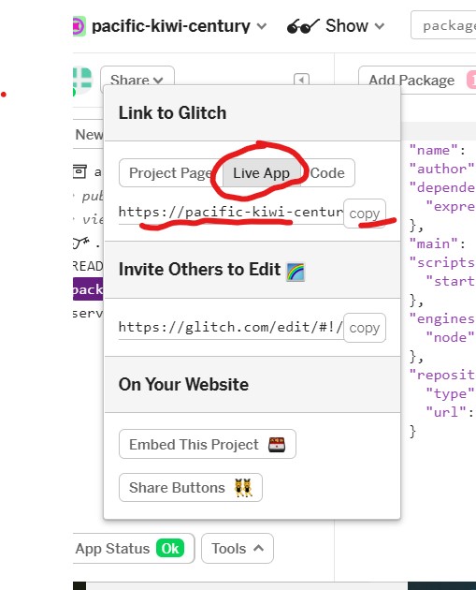Select the Code link option
Image resolution: width=476 pixels, height=590 pixels.
327,173
